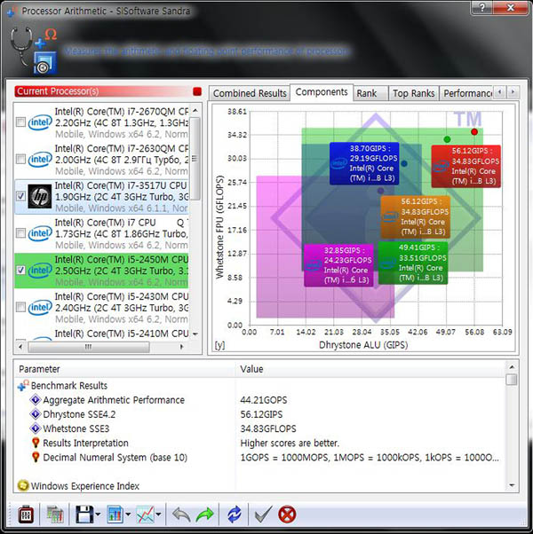Click the HP logo of i7-3517U entry
The height and width of the screenshot is (534, 533).
[40, 196]
